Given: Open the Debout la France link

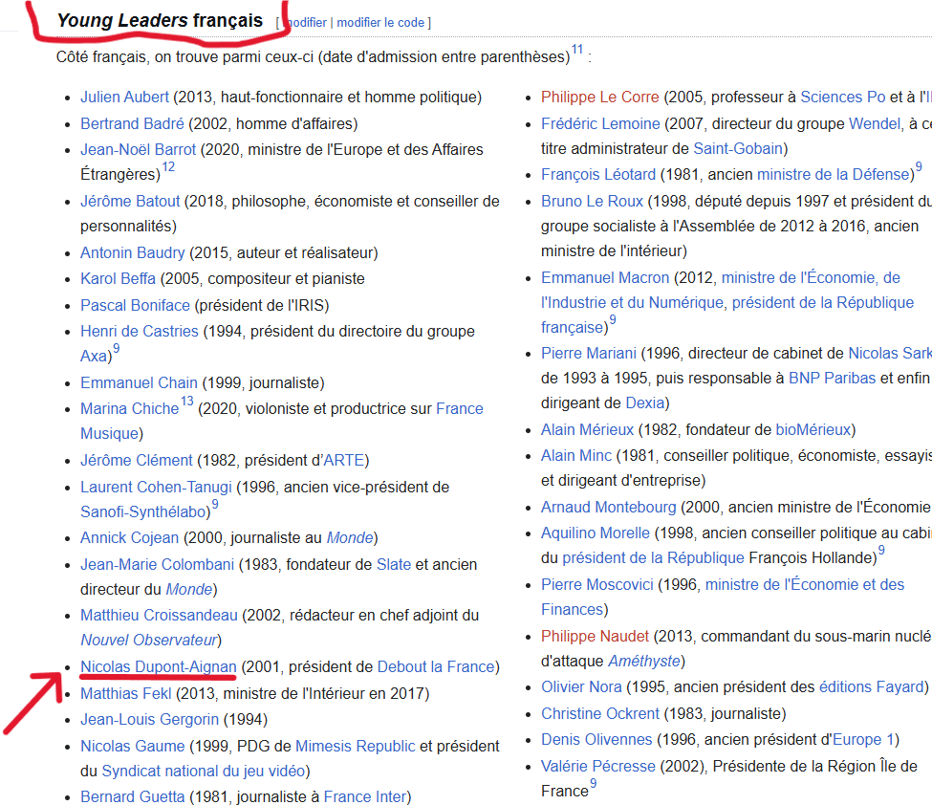Looking at the screenshot, I should point(436,666).
